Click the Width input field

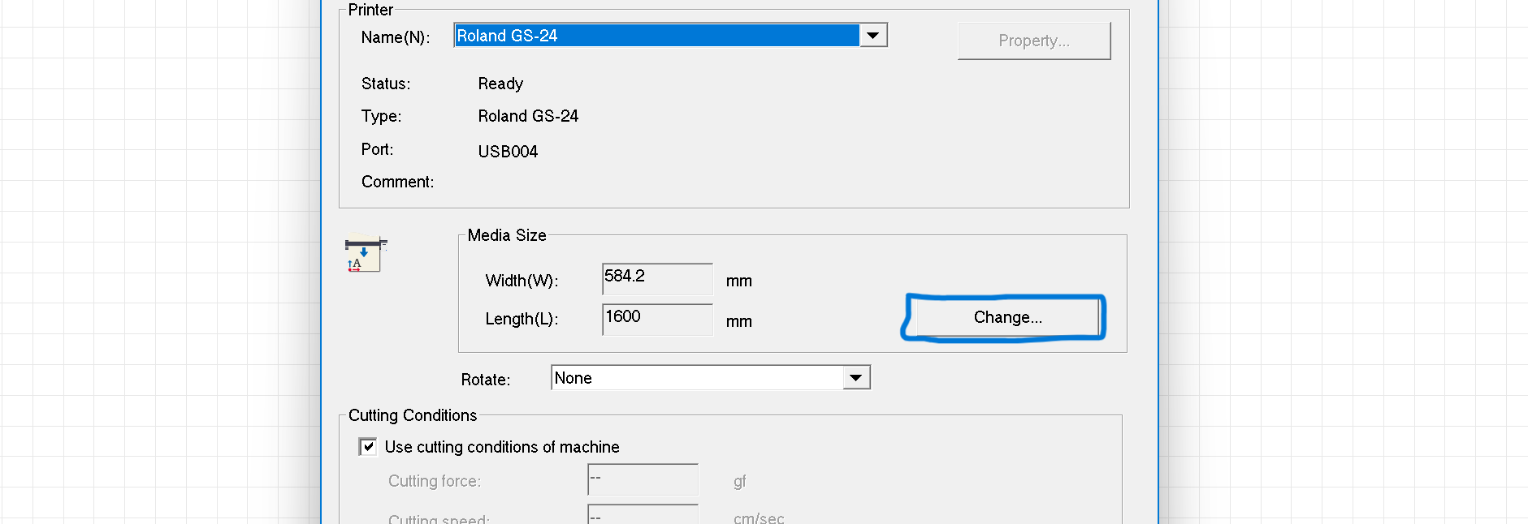[x=656, y=278]
